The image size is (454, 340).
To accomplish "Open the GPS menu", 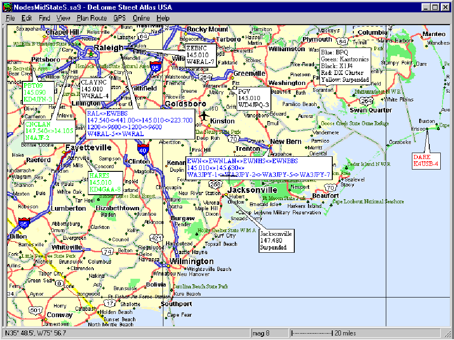I will pyautogui.click(x=119, y=18).
